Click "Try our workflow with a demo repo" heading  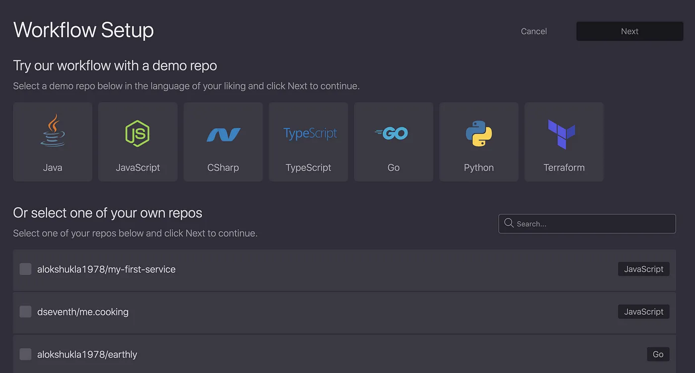[115, 65]
